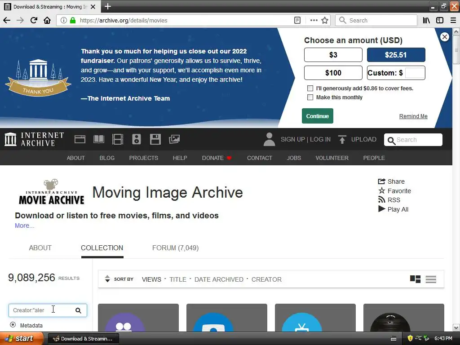Reload the page with the refresh icon
Image resolution: width=460 pixels, height=345 pixels.
tap(34, 20)
